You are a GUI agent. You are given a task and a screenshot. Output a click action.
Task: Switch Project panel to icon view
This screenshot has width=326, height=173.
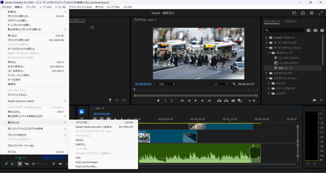tap(20, 164)
